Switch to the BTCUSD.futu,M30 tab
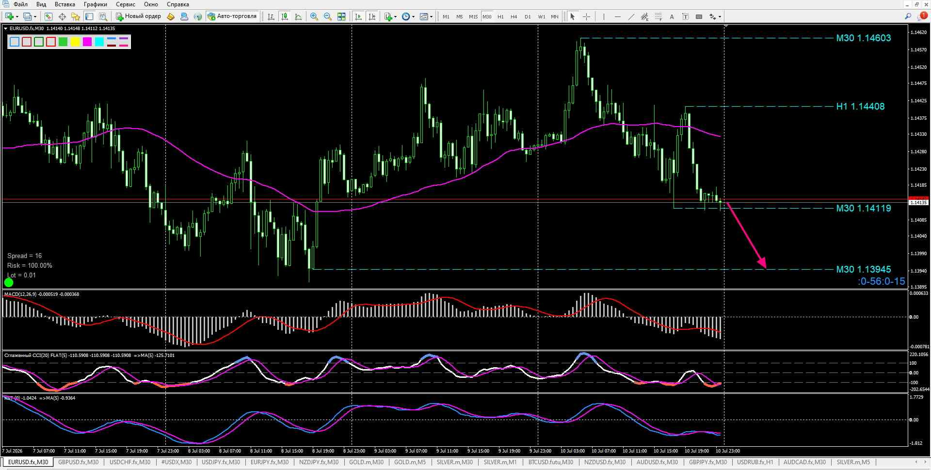The image size is (931, 470). [x=550, y=462]
